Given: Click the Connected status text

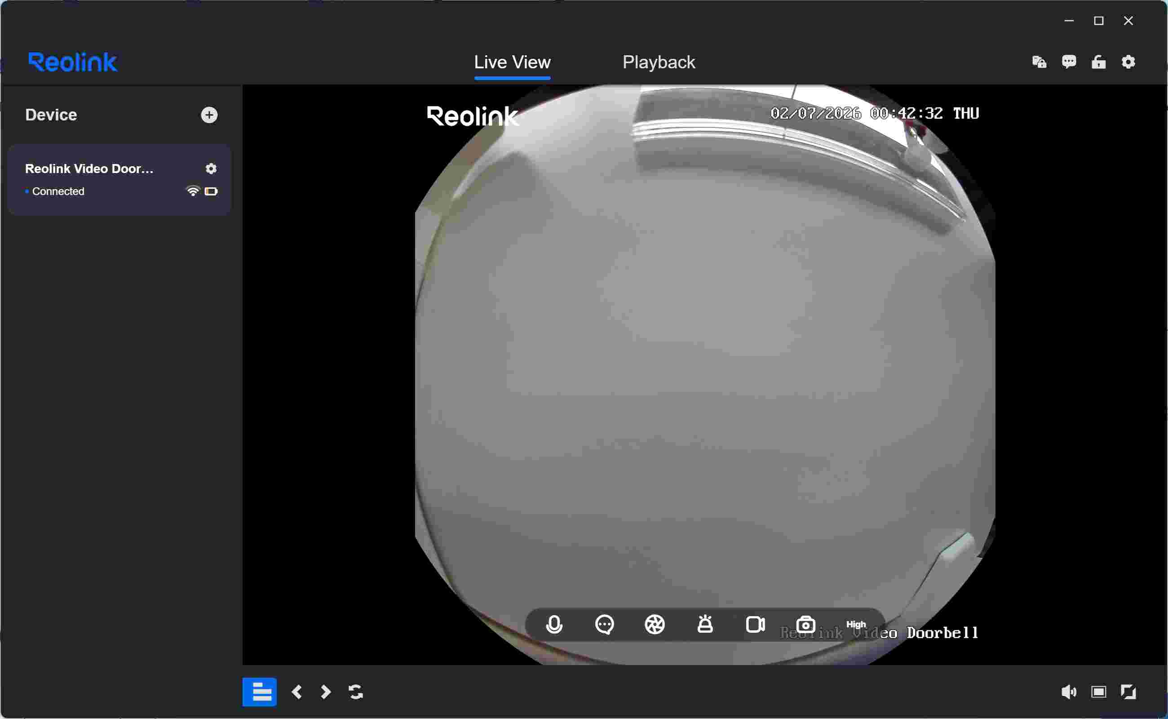Looking at the screenshot, I should (x=58, y=191).
